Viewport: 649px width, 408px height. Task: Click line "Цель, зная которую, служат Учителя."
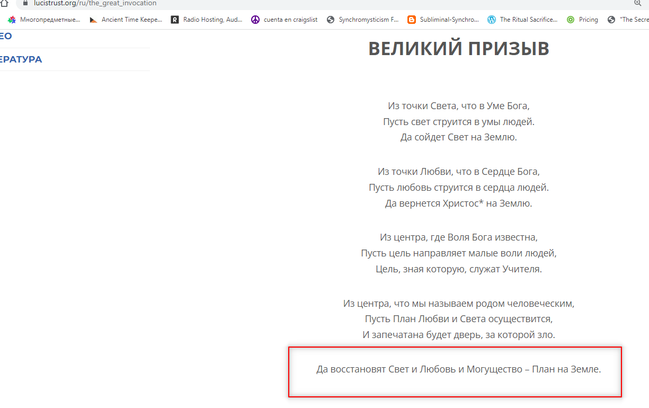pyautogui.click(x=459, y=269)
